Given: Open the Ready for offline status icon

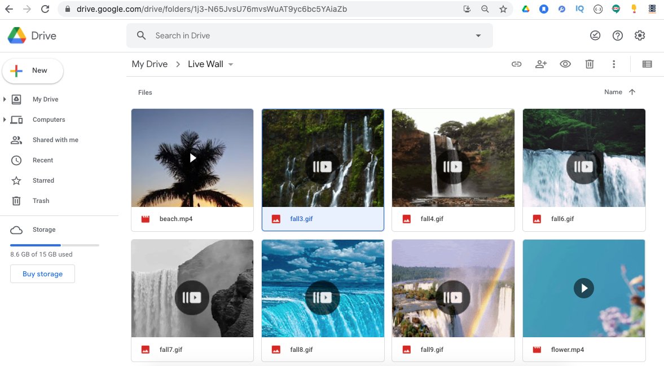Looking at the screenshot, I should click(x=595, y=36).
